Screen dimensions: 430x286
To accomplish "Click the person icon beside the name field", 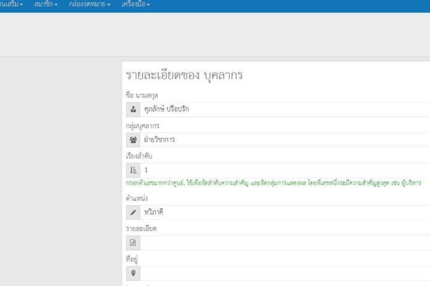I will click(x=133, y=110).
